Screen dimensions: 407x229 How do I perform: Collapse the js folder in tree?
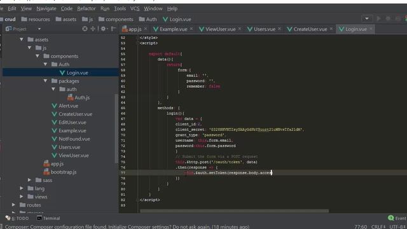pos(30,48)
